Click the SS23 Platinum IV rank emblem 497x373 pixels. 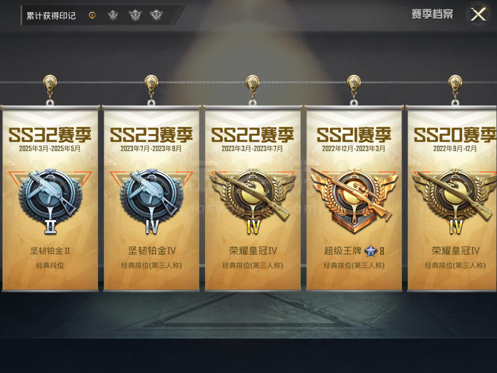click(152, 201)
